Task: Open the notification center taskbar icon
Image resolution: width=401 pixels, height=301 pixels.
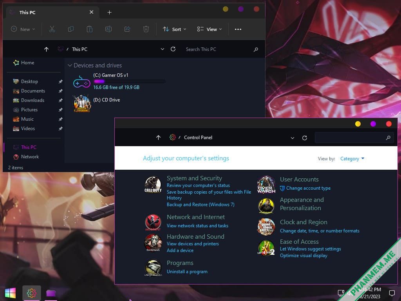Action: tap(392, 293)
